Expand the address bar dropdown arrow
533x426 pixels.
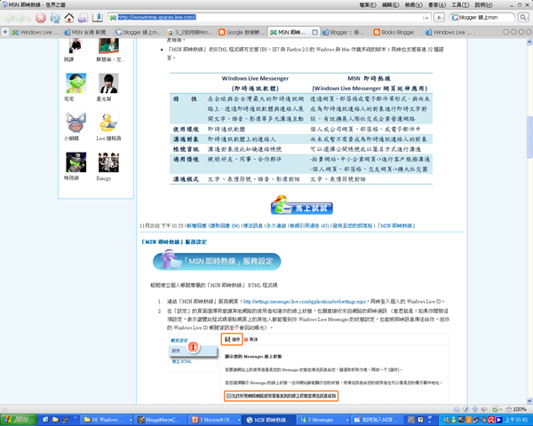coord(426,18)
